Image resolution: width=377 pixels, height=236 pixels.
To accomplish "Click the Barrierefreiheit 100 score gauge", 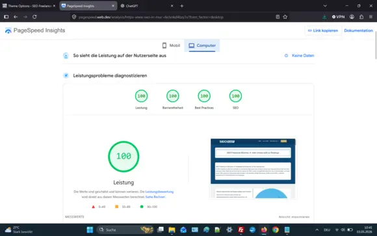I will (173, 96).
